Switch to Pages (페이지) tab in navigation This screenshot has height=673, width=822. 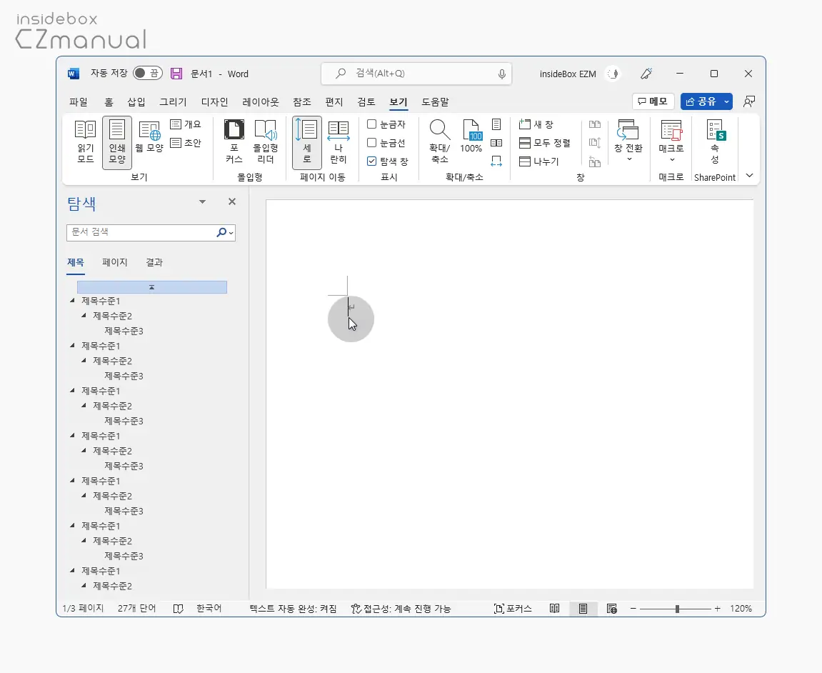[115, 262]
